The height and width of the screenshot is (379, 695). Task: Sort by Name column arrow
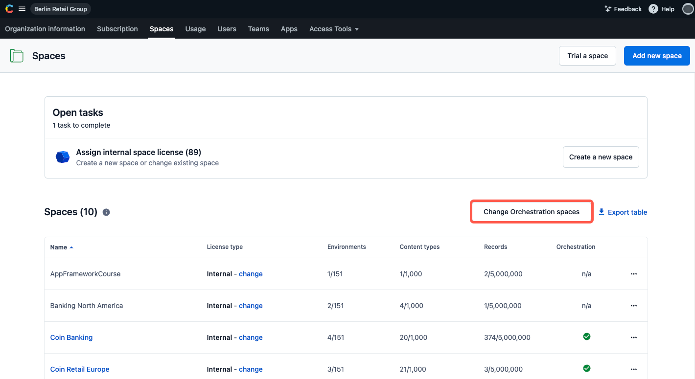[x=71, y=247]
